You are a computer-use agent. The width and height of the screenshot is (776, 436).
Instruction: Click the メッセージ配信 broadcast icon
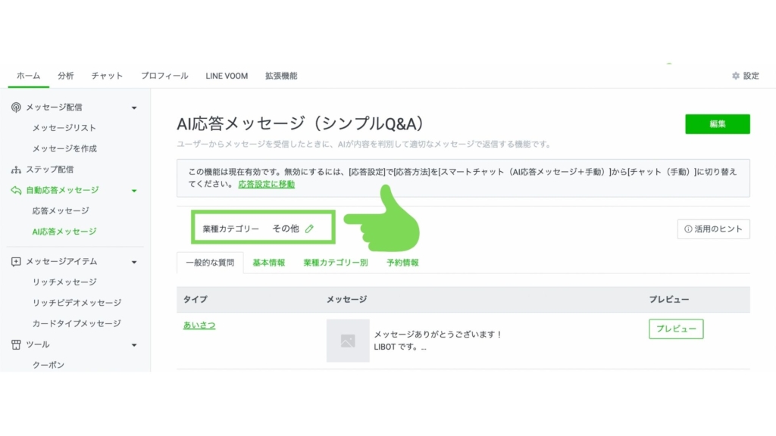(x=16, y=107)
